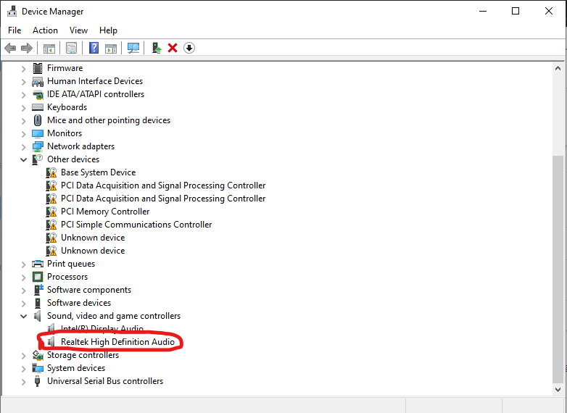Open the Action menu
Image resolution: width=567 pixels, height=413 pixels.
tap(45, 30)
